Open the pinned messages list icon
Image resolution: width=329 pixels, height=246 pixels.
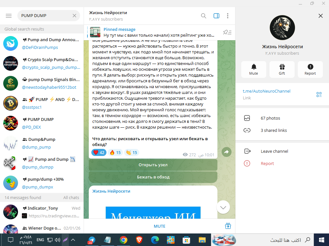[227, 32]
